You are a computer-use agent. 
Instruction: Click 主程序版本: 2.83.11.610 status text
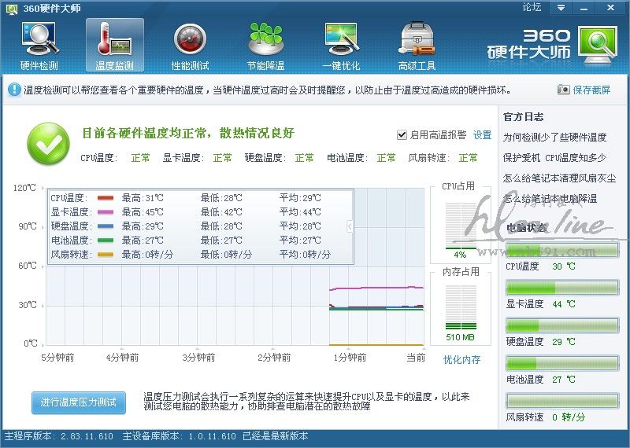click(x=58, y=436)
